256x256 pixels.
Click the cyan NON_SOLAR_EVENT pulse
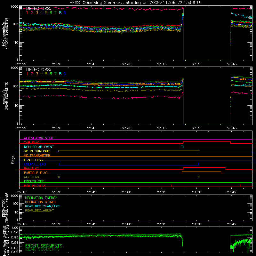pos(182,147)
